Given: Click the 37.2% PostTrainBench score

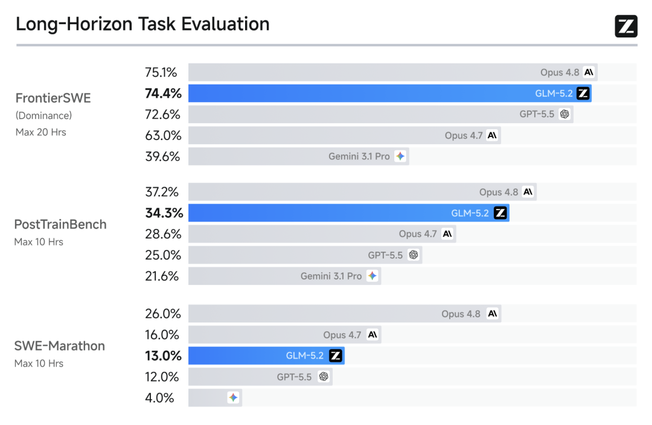Looking at the screenshot, I should point(162,192).
